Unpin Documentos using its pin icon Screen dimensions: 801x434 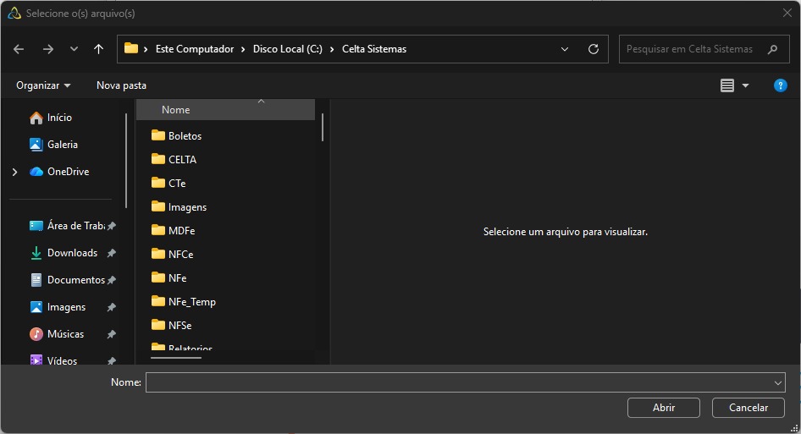(111, 280)
